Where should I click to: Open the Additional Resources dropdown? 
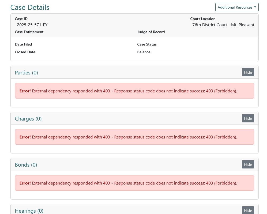click(237, 7)
